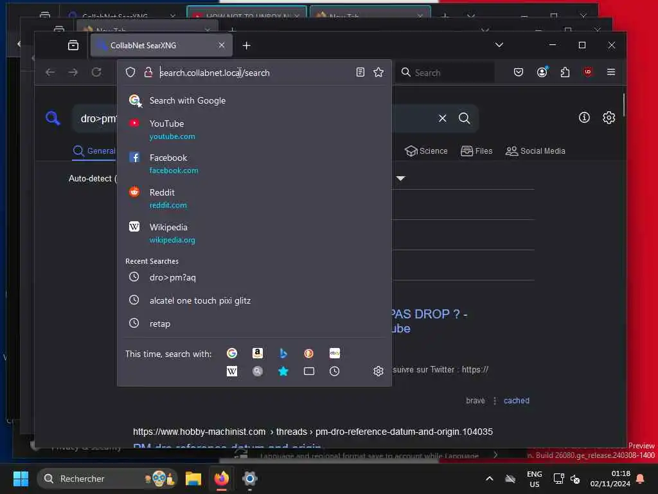Search in bookmarks star icon

coord(283,371)
